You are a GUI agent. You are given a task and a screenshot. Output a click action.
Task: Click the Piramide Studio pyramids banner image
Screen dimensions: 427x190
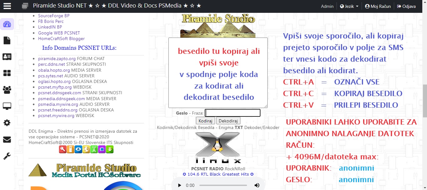[x=218, y=25]
